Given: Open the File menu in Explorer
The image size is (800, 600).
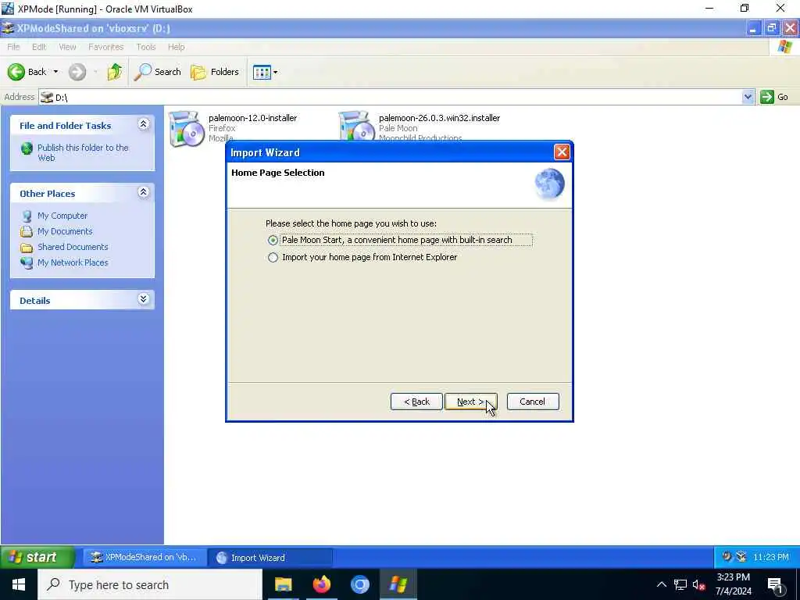Looking at the screenshot, I should pos(13,47).
